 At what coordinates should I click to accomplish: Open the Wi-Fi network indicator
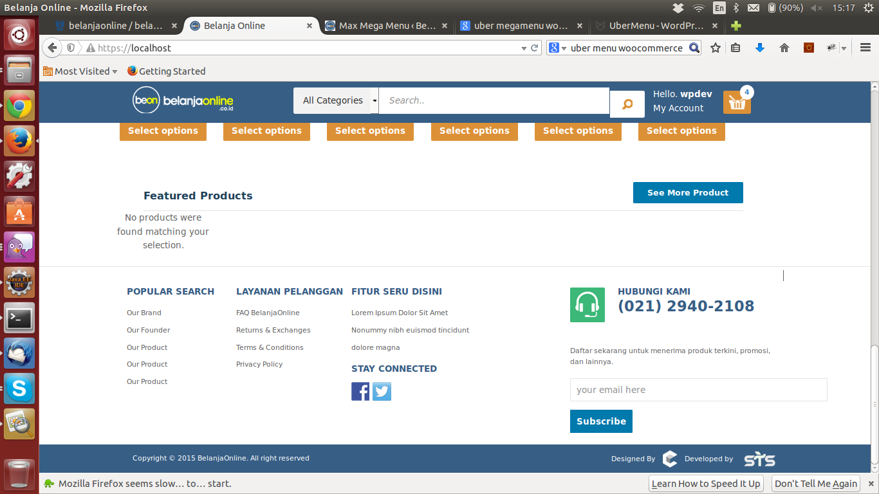tap(699, 8)
